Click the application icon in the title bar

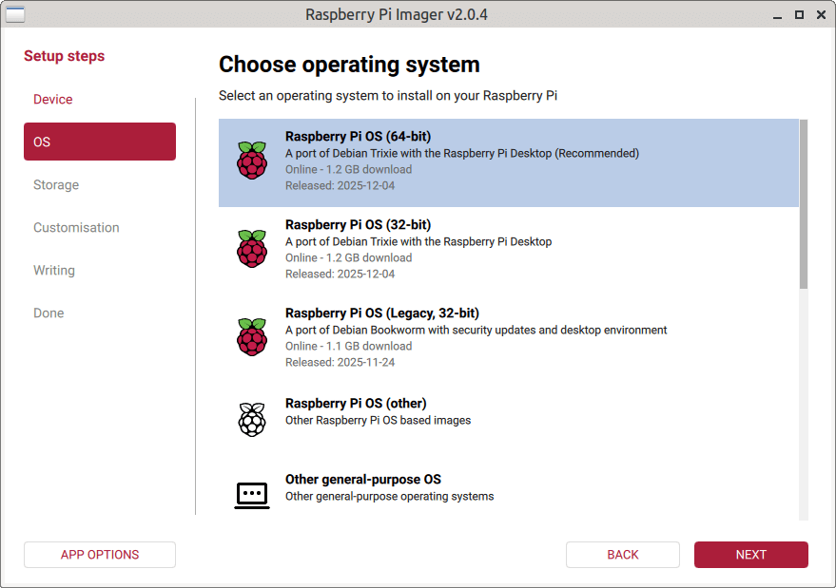coord(13,14)
